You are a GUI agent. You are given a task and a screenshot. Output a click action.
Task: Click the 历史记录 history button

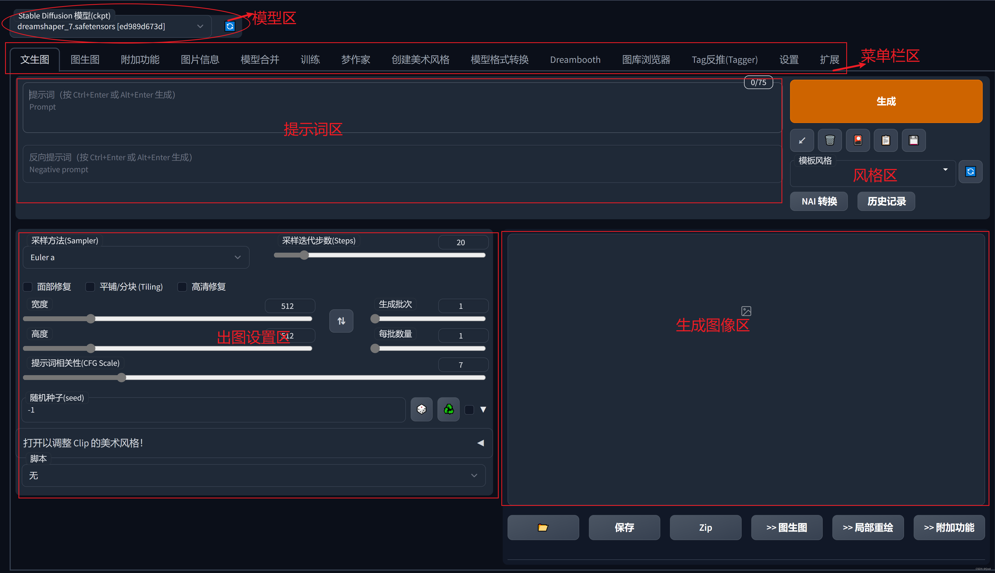pos(886,202)
